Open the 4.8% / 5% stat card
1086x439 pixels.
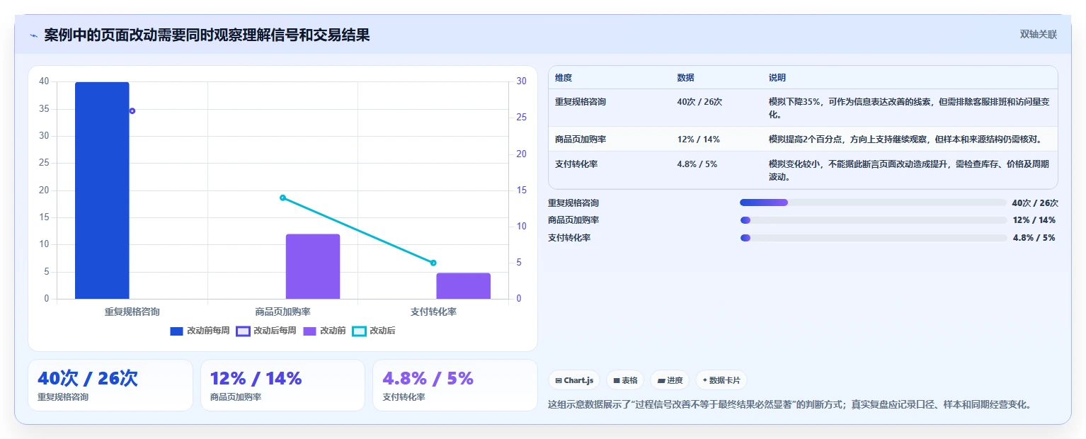click(x=455, y=385)
